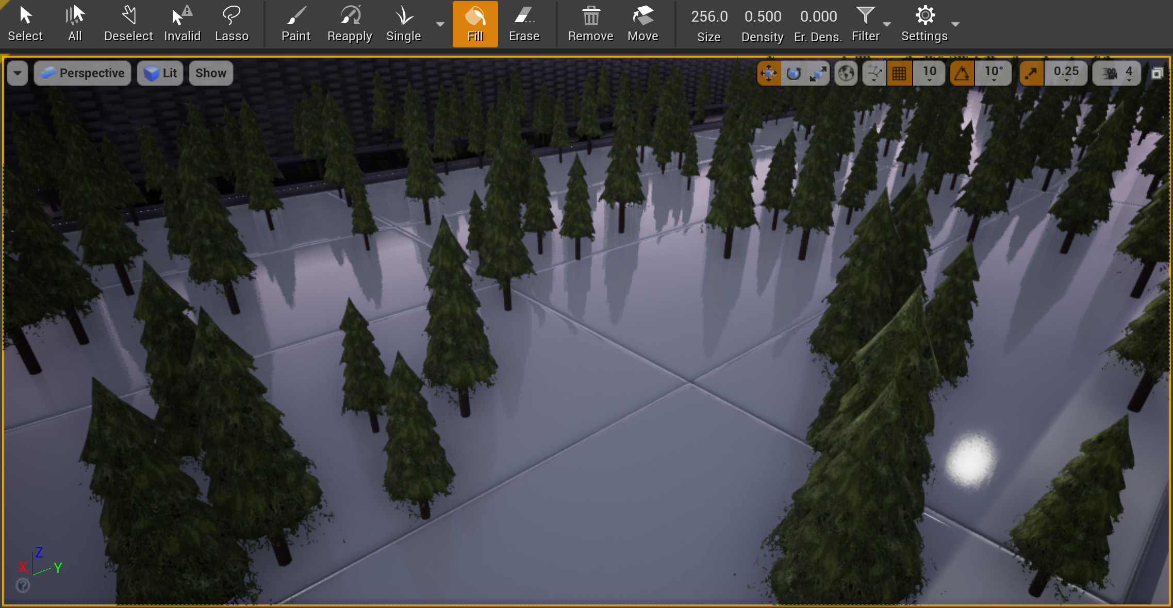The height and width of the screenshot is (608, 1173).
Task: Switch to the Single instance placement tool
Action: 403,23
